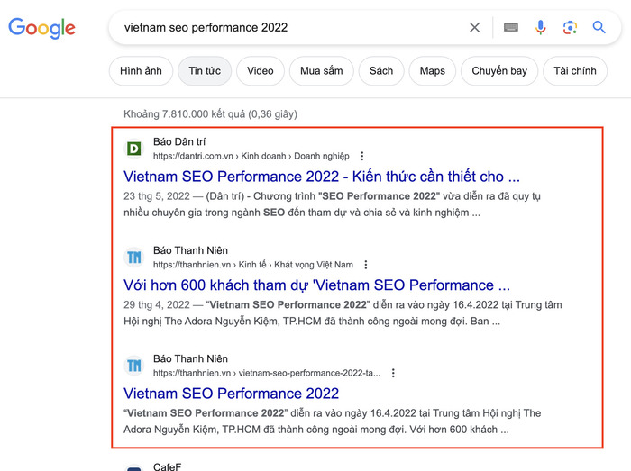Start voice search with the microphone icon

(x=541, y=27)
